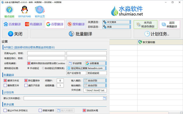Click the Sogou S logo icon
183x114 pixels.
70,24
